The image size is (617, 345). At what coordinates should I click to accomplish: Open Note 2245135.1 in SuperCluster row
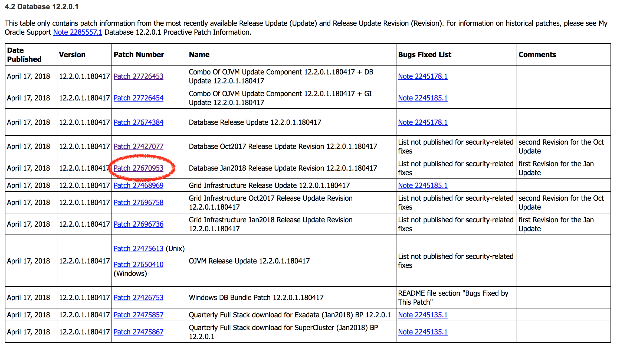tap(423, 332)
